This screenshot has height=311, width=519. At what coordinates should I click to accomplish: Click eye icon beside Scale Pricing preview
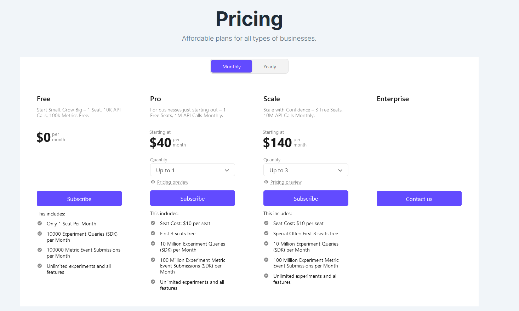click(266, 182)
